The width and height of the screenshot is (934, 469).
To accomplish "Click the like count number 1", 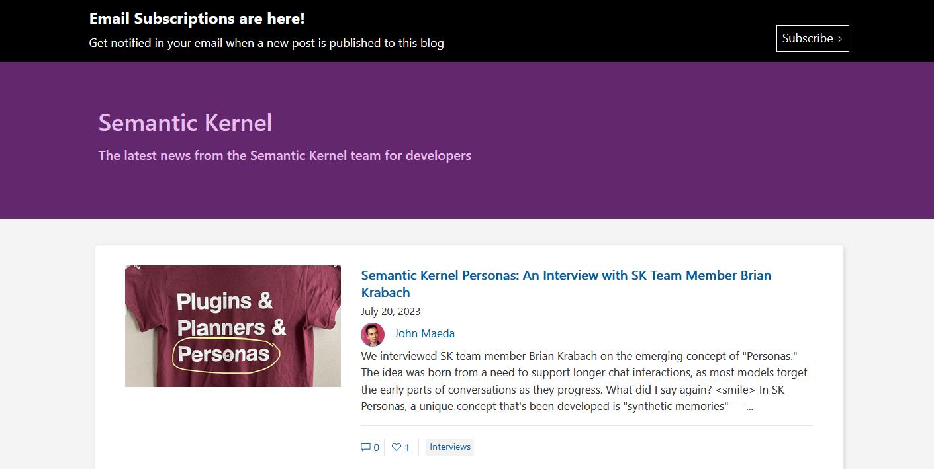I will 407,448.
